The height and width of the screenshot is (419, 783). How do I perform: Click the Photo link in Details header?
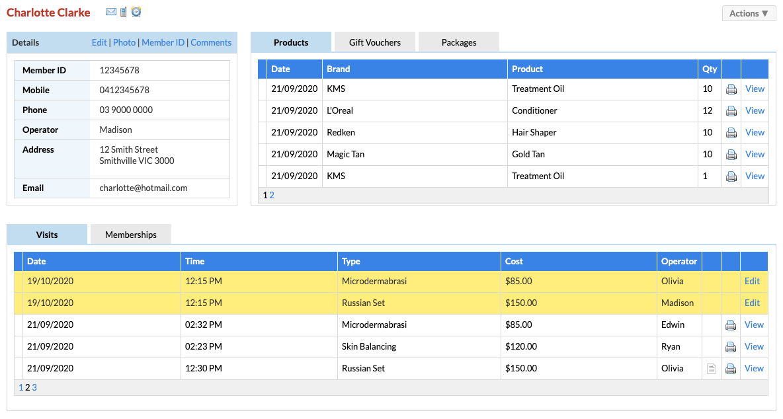[x=124, y=42]
